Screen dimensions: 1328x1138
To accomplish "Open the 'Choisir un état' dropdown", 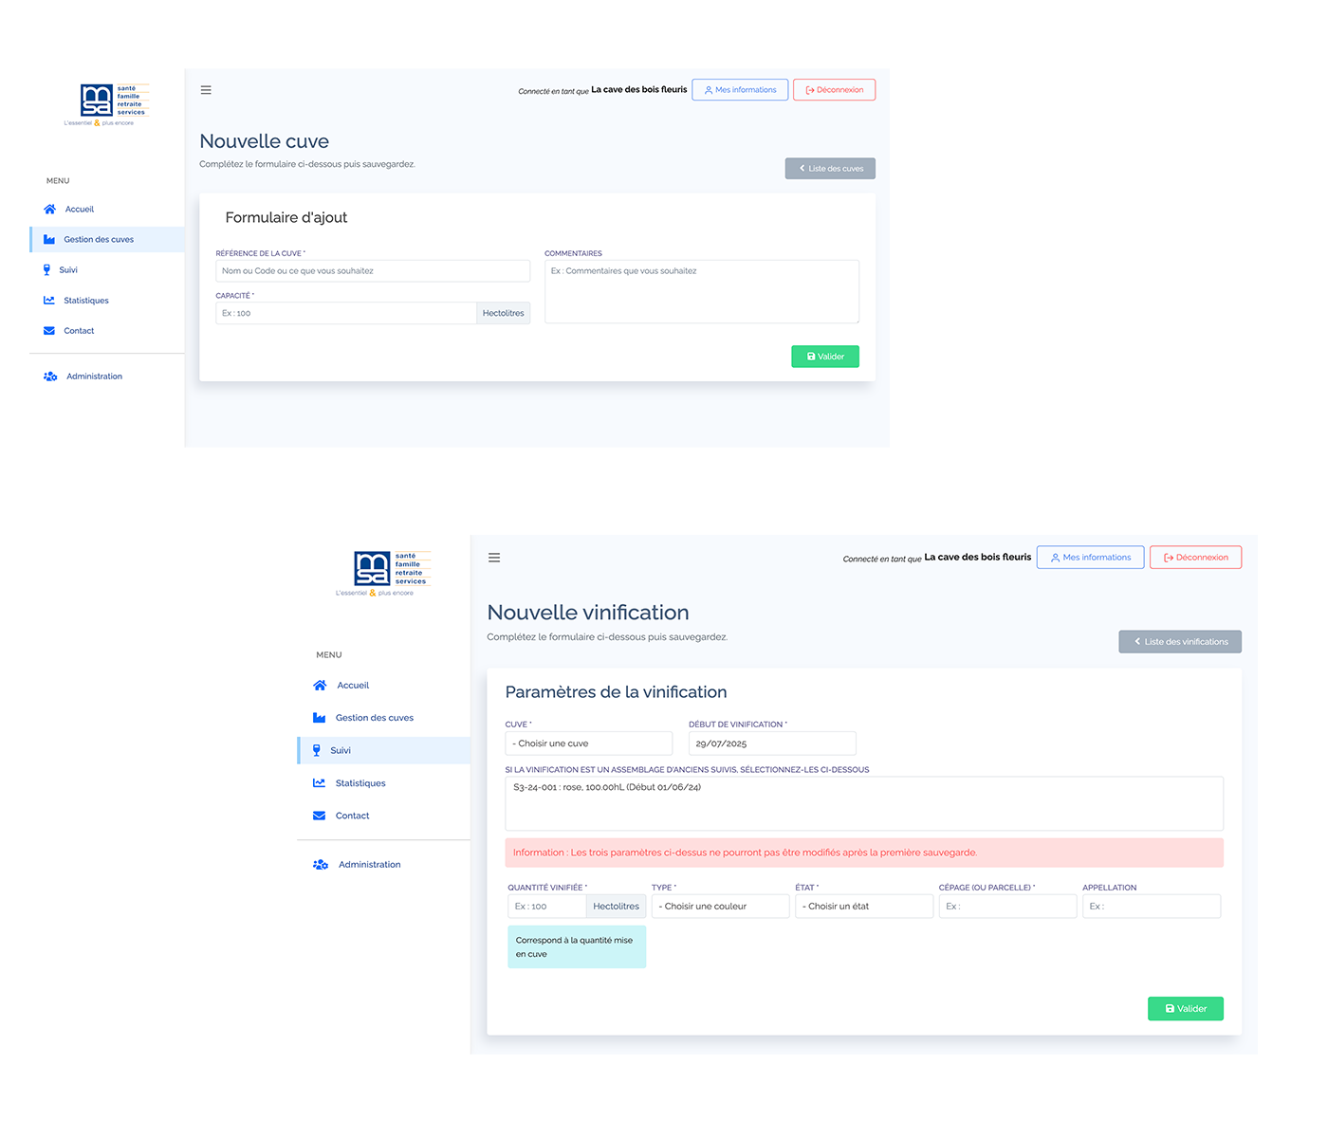I will [x=863, y=907].
